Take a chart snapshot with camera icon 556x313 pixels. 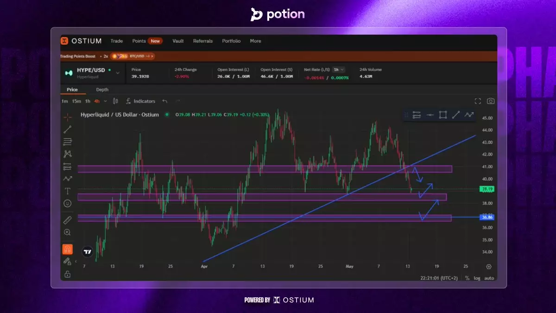(x=491, y=101)
